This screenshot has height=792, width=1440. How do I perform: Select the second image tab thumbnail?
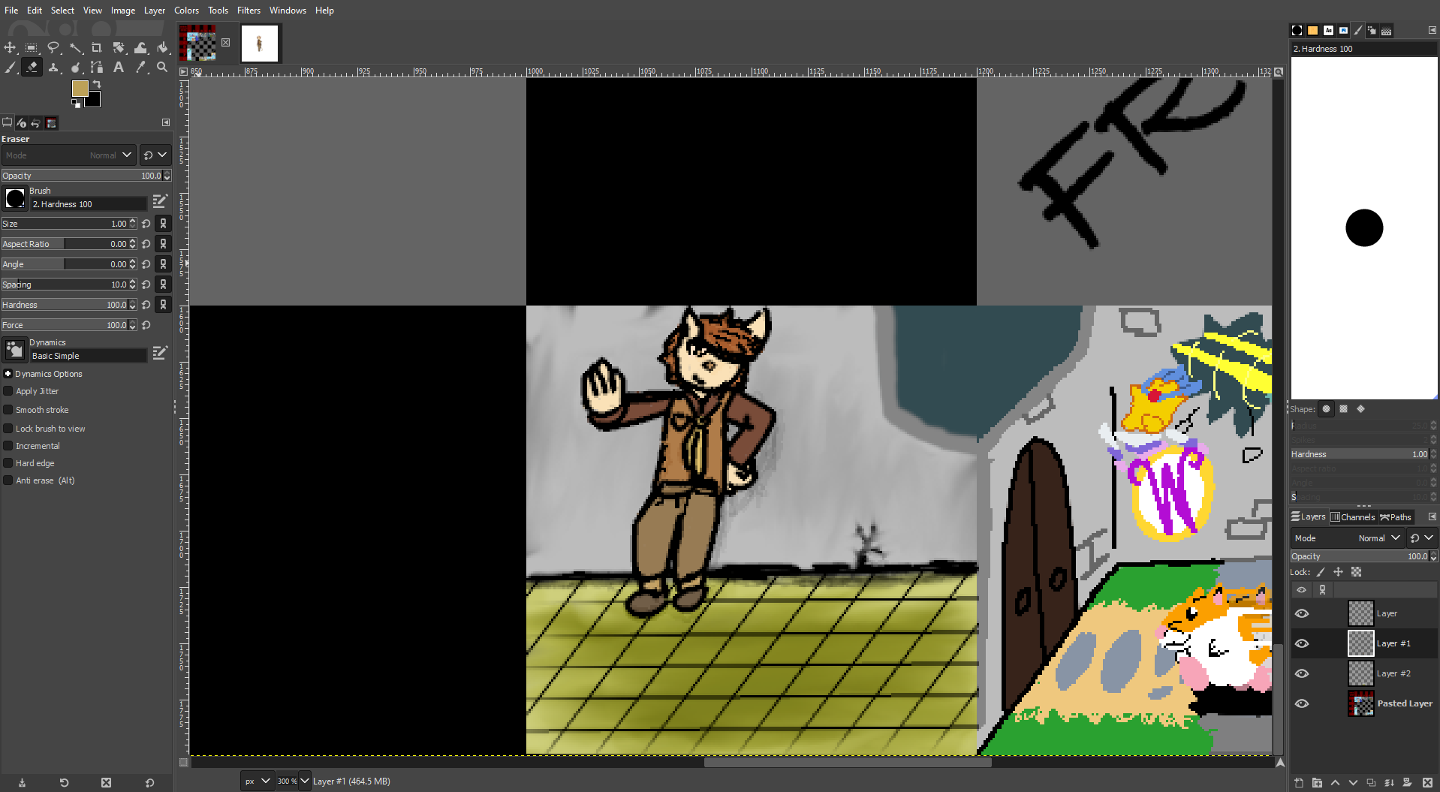tap(260, 44)
